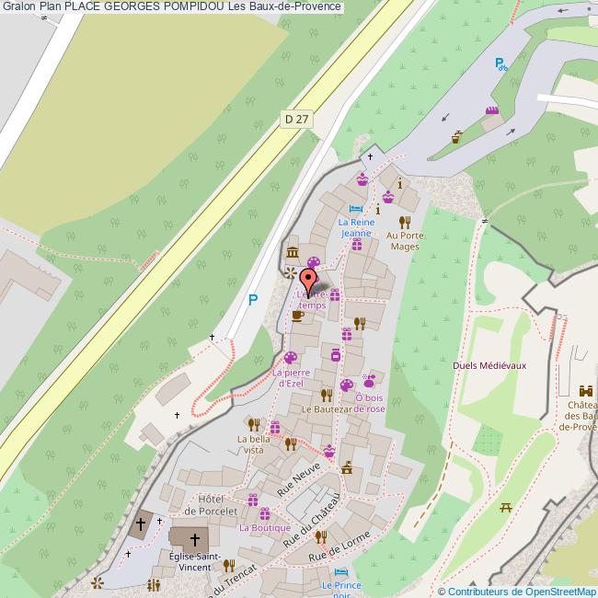Click the perfume bottle icon at Ô bois de rose

[x=370, y=379]
